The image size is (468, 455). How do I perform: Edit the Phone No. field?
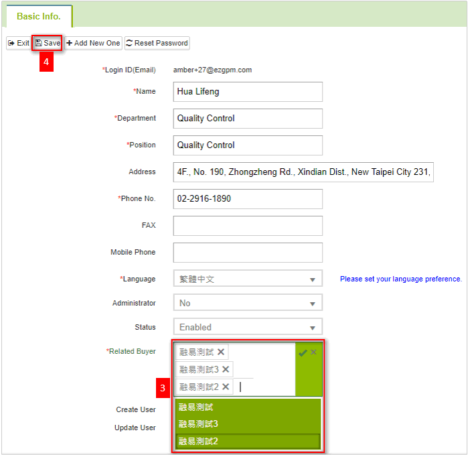[248, 198]
